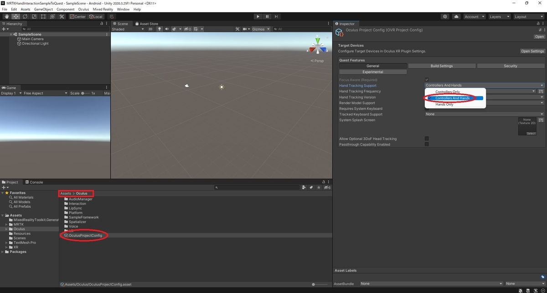The width and height of the screenshot is (547, 293).
Task: Switch to Build Settings tab
Action: [x=442, y=66]
